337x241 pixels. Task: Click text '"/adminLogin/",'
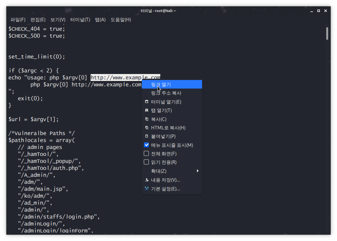pyautogui.click(x=41, y=224)
